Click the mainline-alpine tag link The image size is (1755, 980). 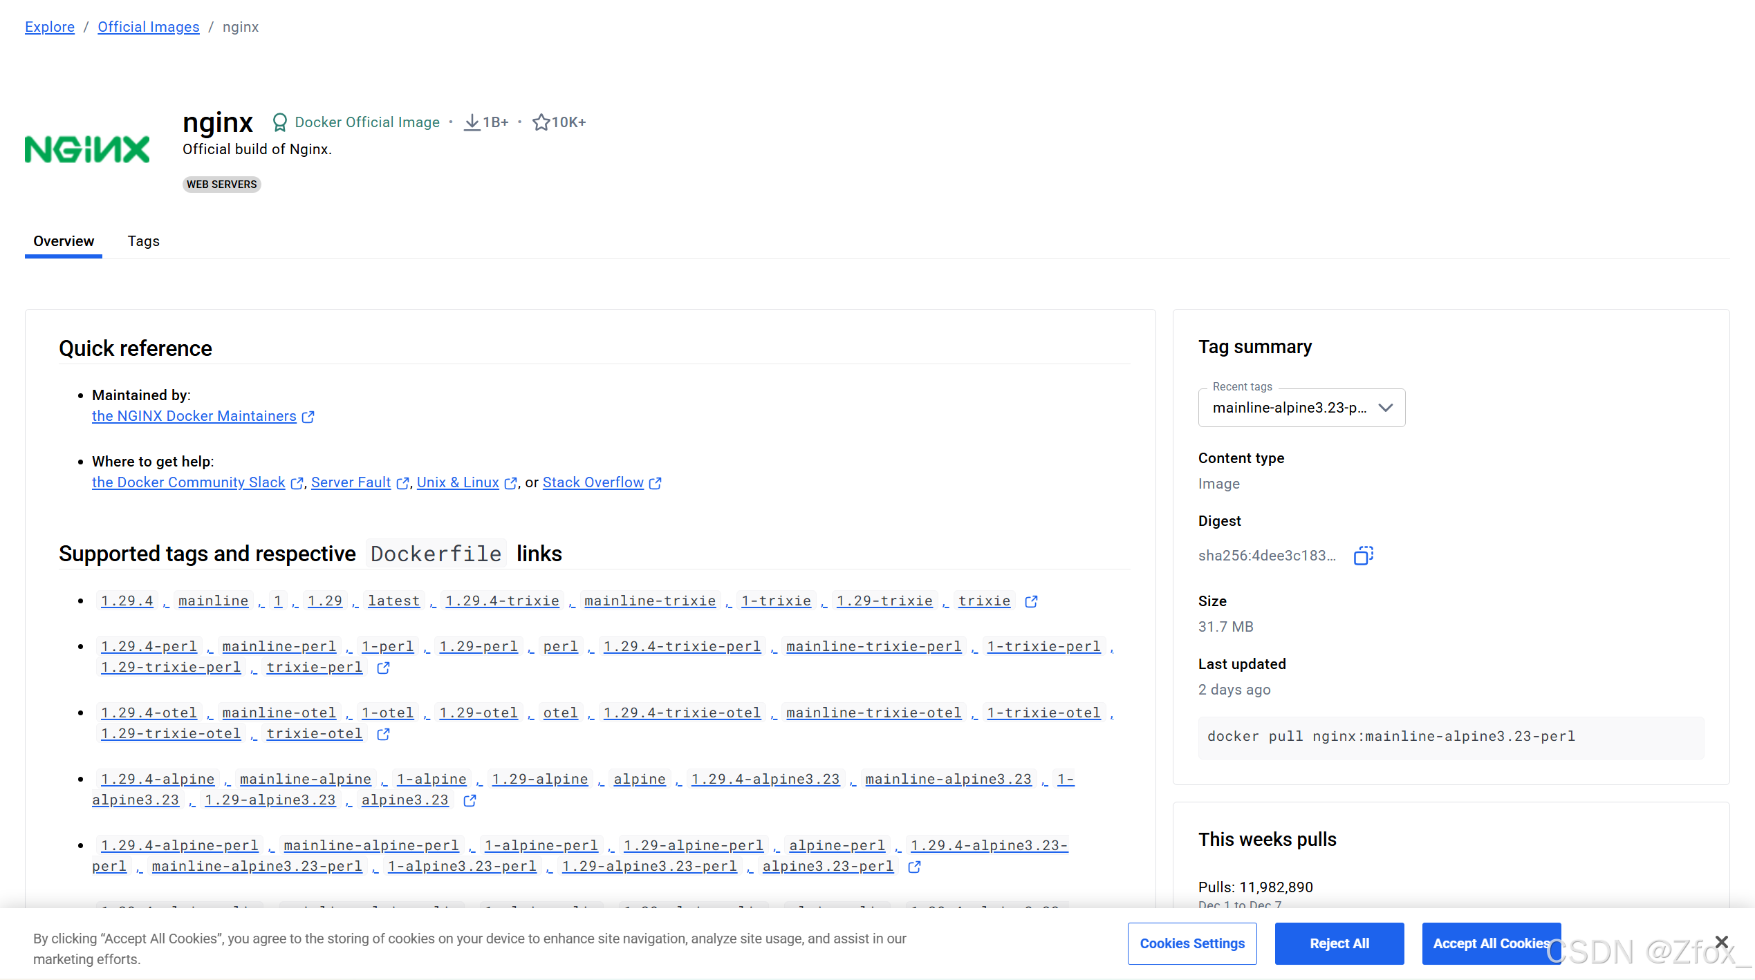click(306, 780)
